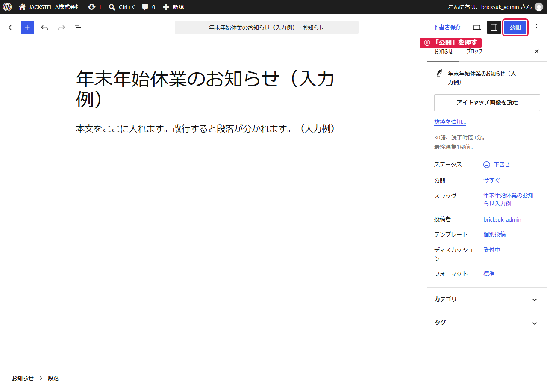
Task: Click the アイキャッチ画像を設定 button
Action: point(487,103)
